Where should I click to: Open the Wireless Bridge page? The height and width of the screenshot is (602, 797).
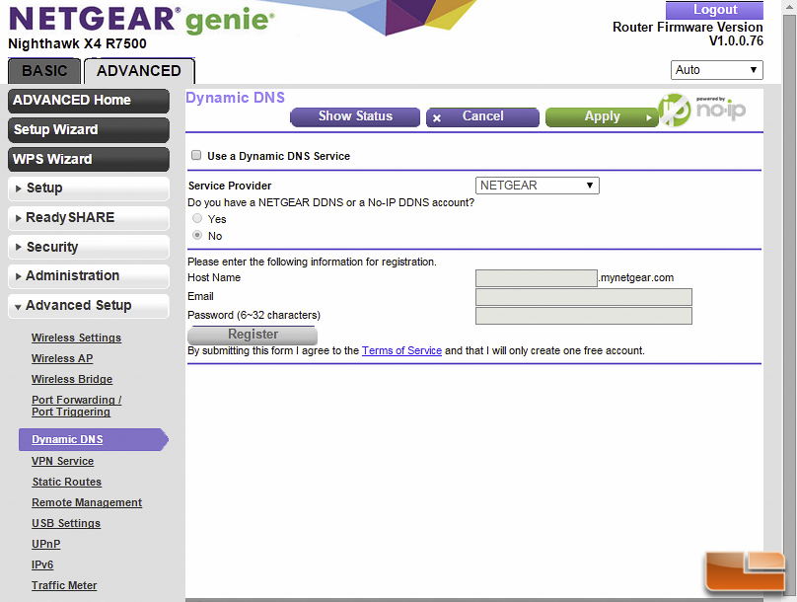(x=72, y=379)
